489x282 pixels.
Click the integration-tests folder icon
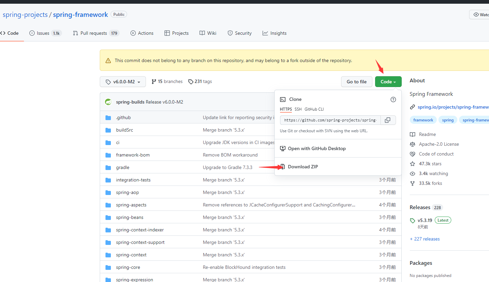point(108,180)
